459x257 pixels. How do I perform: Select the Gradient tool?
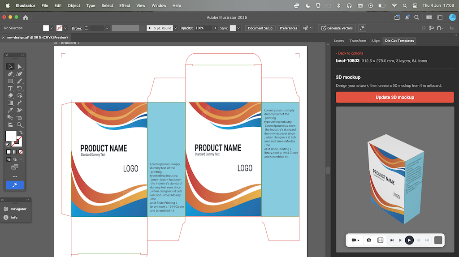10,103
